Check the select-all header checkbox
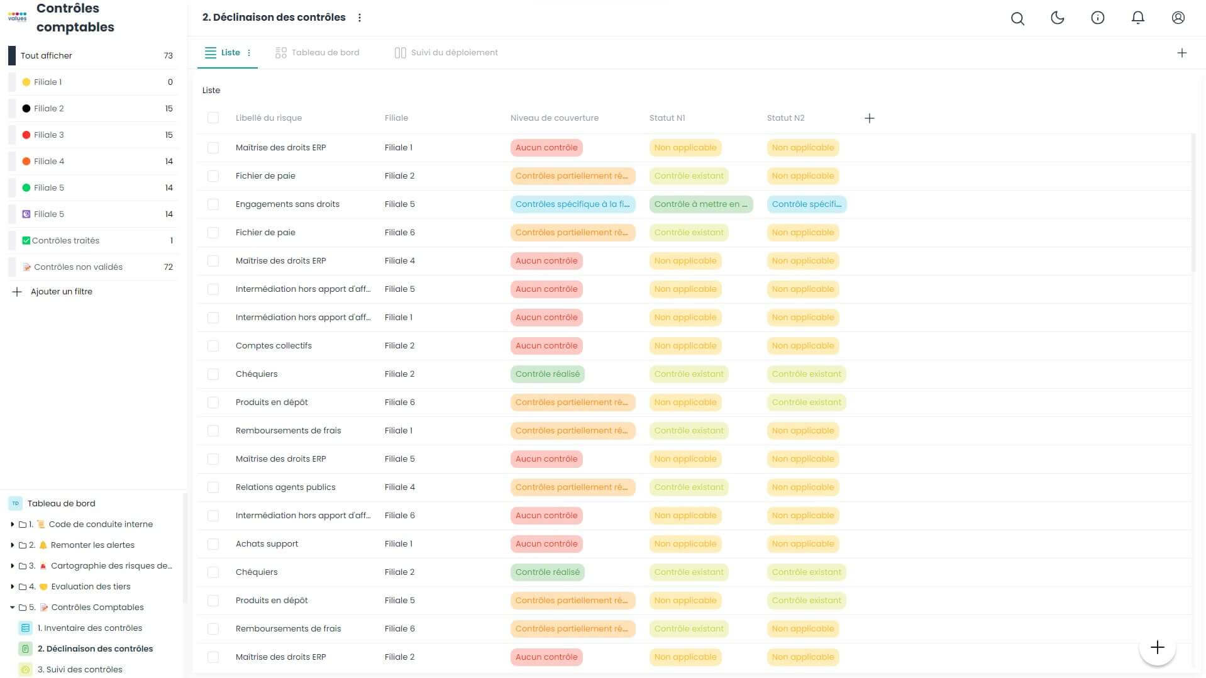The width and height of the screenshot is (1206, 678). click(213, 118)
